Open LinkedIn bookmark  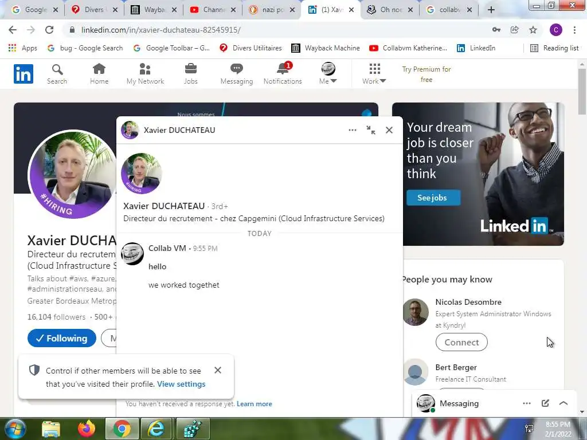476,48
